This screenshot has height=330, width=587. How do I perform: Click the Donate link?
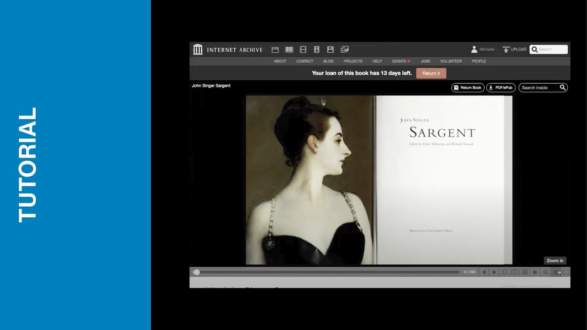click(x=401, y=61)
